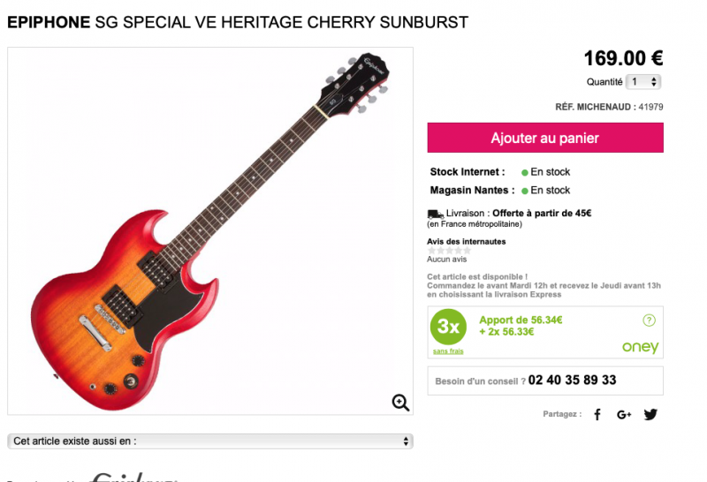The image size is (707, 482).
Task: Click the Epiphone SG guitar product image
Action: click(x=210, y=231)
